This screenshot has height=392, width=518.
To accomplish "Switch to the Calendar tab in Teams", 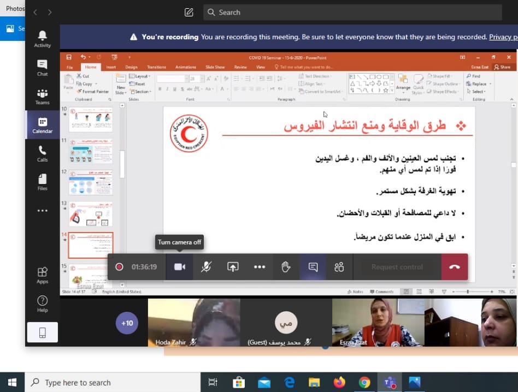I will [x=42, y=125].
